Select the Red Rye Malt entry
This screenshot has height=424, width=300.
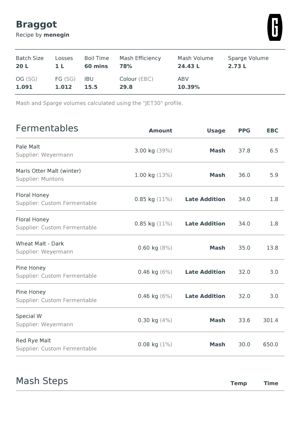33,340
